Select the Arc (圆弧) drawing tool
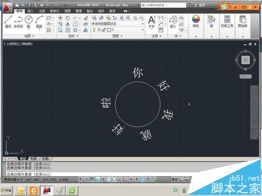Viewport: 262px width, 196px height. tap(39, 21)
